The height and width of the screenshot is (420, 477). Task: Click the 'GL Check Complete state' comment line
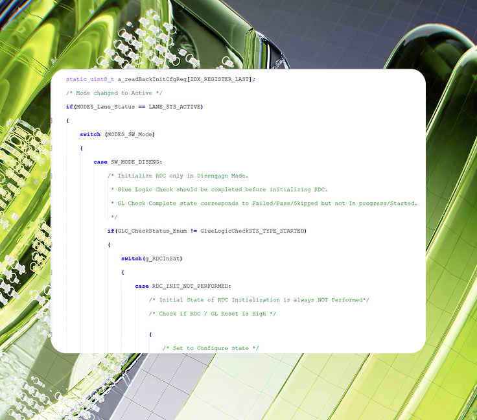(x=264, y=203)
